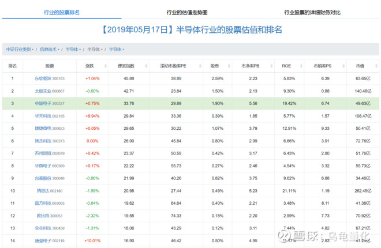This screenshot has width=381, height=248.
Task: Select market cap 108.47亿
Action: coord(363,116)
